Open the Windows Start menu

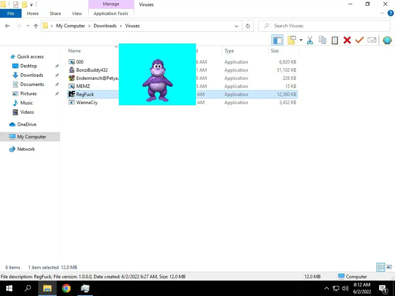point(9,288)
